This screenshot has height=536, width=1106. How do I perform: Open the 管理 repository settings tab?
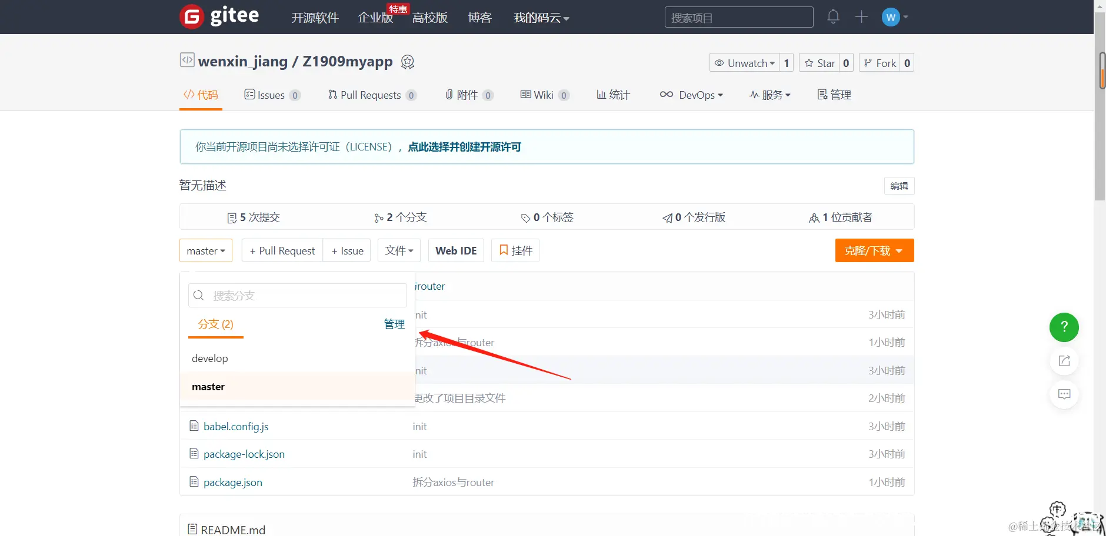tap(834, 95)
